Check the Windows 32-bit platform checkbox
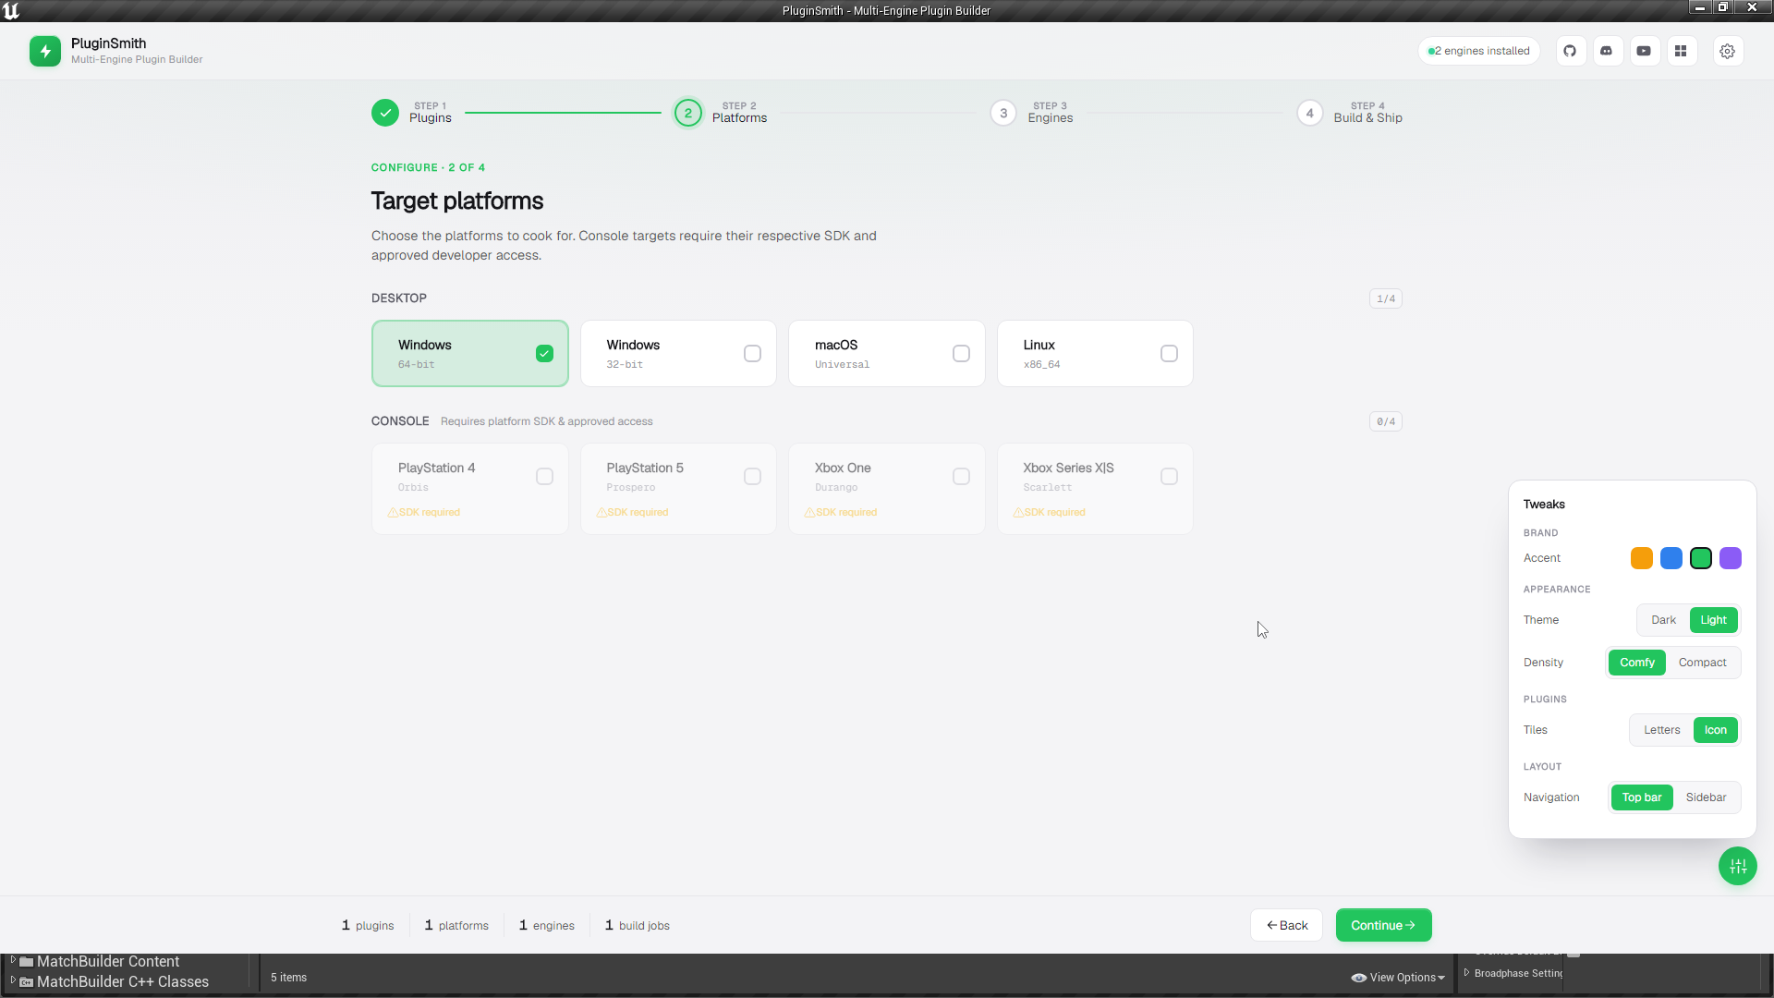The height and width of the screenshot is (998, 1774). coord(752,353)
